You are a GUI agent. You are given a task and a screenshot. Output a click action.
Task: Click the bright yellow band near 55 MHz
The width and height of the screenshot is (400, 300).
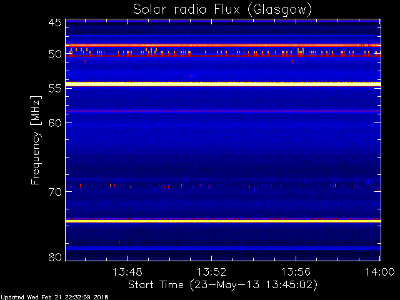click(x=223, y=84)
